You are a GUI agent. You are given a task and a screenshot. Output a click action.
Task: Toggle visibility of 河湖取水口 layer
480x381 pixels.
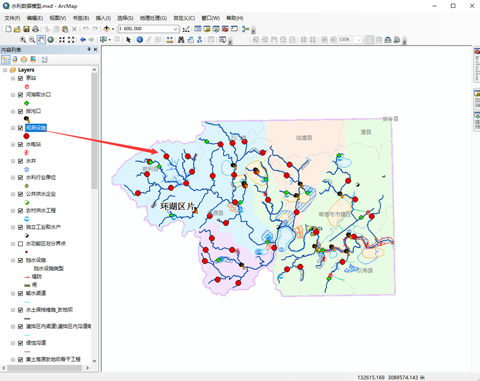click(20, 95)
